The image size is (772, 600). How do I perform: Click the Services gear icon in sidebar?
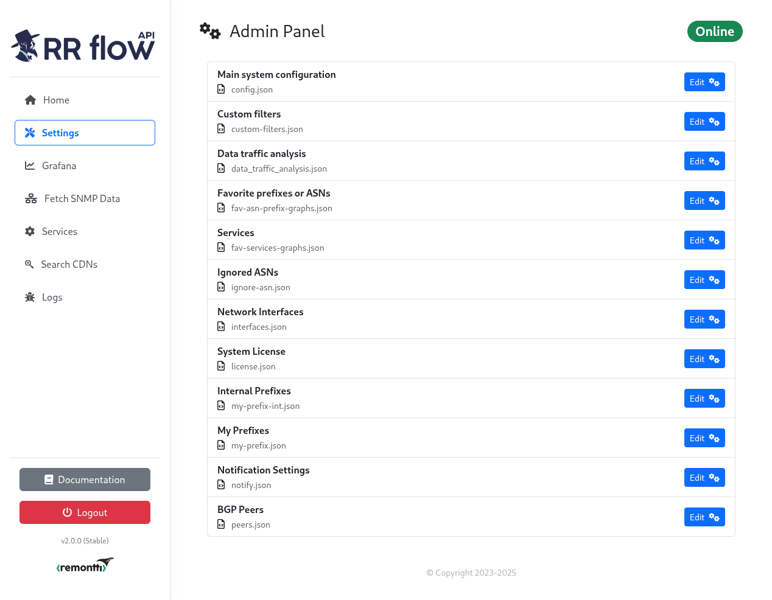tap(30, 231)
